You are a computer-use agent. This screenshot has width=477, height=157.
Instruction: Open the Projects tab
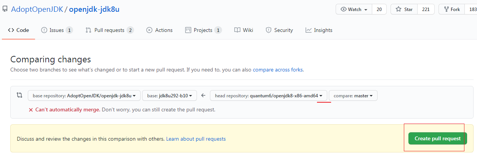click(203, 30)
